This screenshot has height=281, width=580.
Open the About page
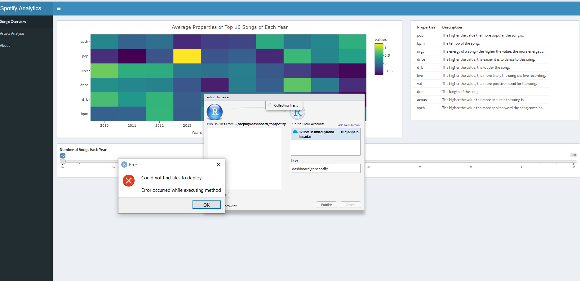[x=5, y=45]
